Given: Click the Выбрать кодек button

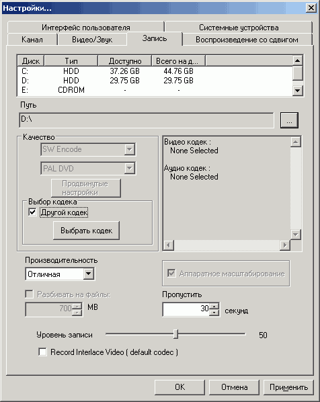Looking at the screenshot, I should pyautogui.click(x=86, y=231).
